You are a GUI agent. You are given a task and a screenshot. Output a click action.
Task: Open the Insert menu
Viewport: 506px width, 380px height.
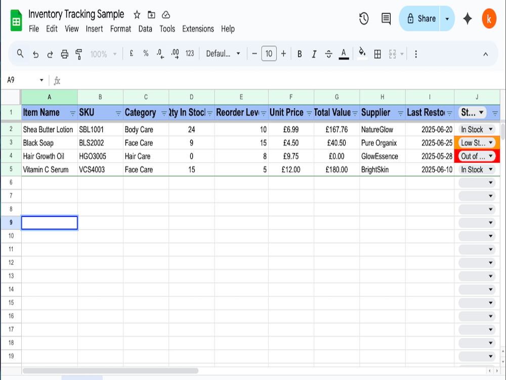(x=94, y=29)
